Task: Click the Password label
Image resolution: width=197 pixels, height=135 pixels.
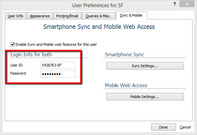Action: 18,73
